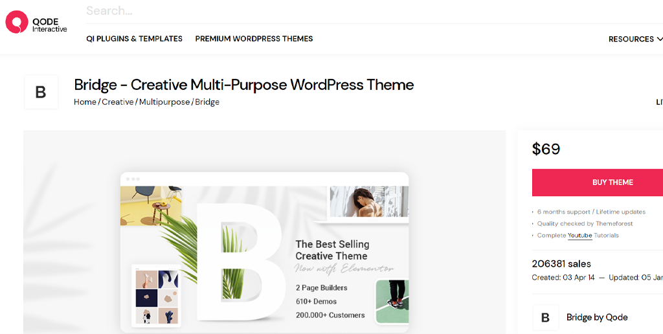The width and height of the screenshot is (663, 334).
Task: Click the Bridge B icon beside title
Action: tap(41, 92)
